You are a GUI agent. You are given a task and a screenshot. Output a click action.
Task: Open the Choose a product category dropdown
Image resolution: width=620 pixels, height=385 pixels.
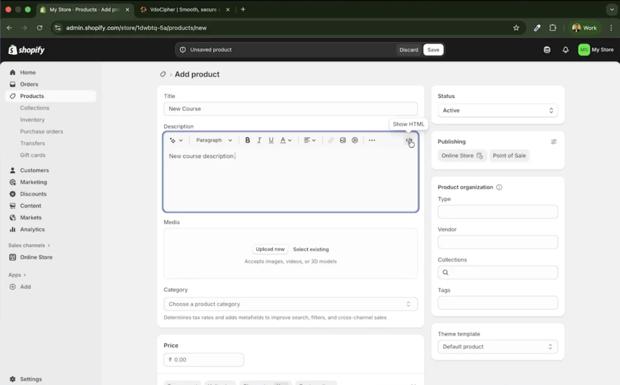tap(291, 304)
